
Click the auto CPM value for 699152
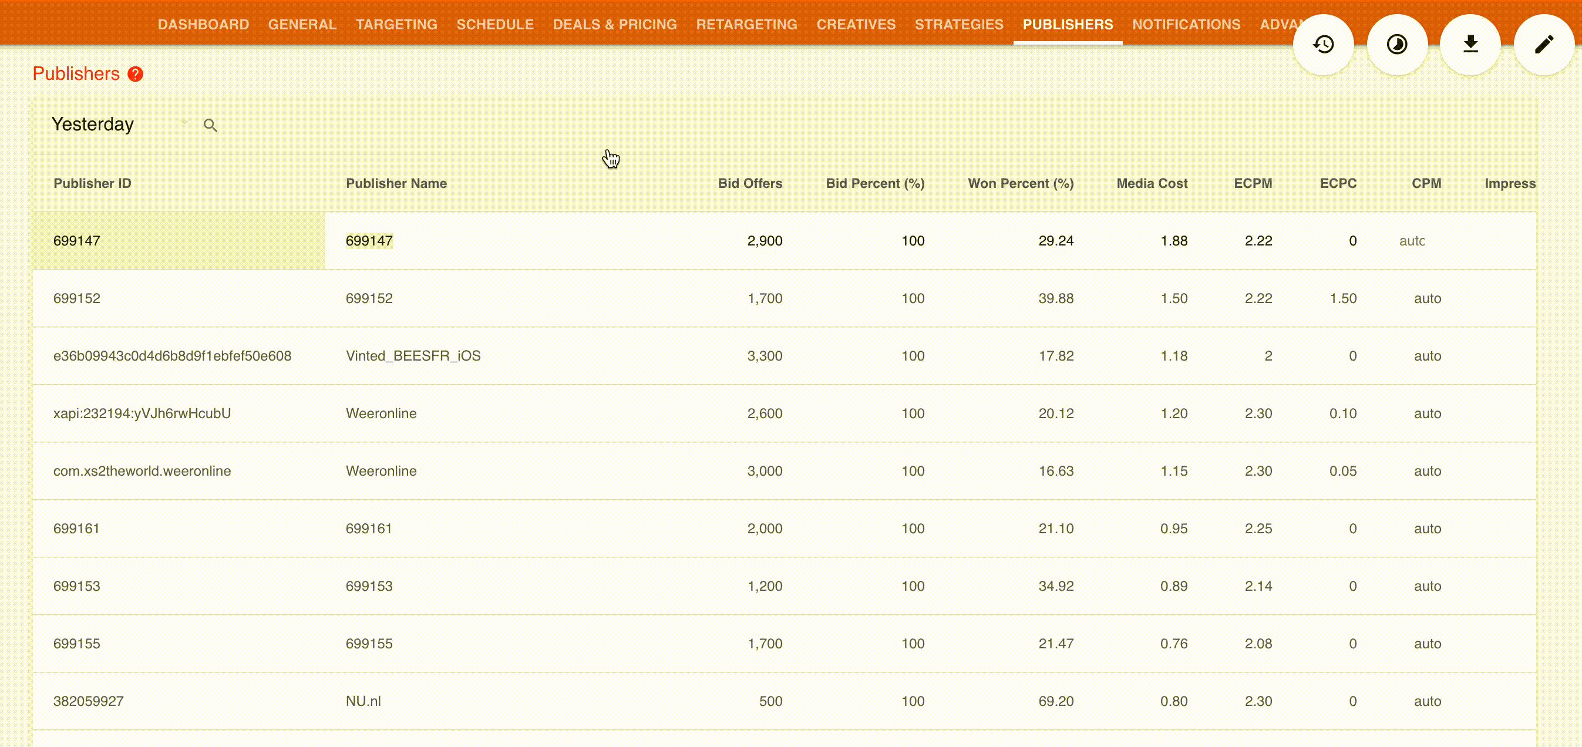coord(1426,298)
